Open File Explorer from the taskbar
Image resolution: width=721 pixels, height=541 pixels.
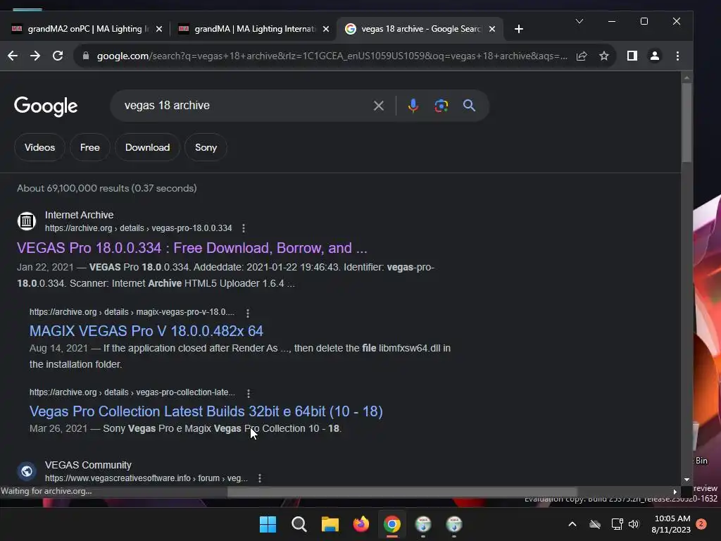(330, 524)
